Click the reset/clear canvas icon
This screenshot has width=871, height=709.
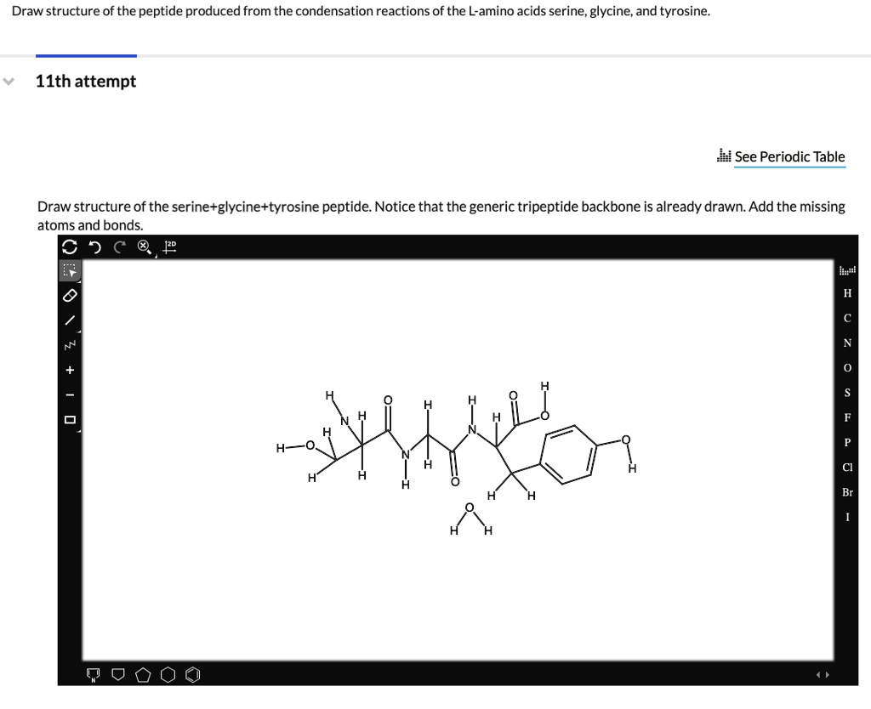tap(70, 247)
